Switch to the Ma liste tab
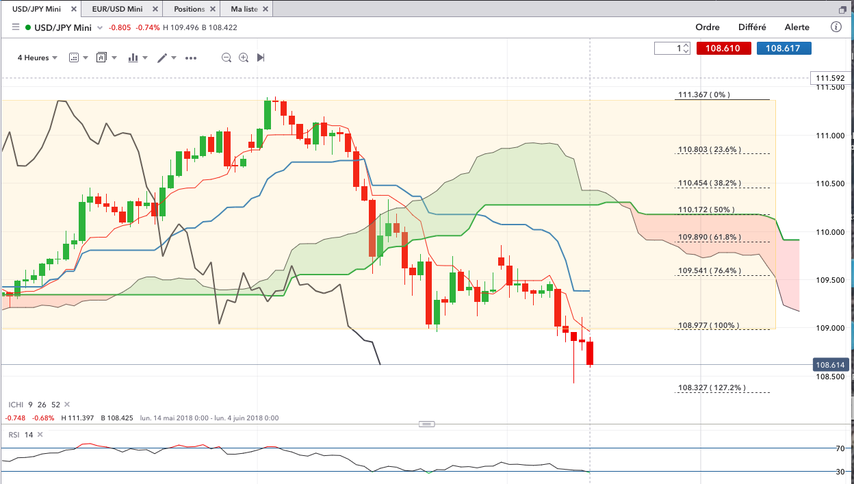Viewport: 854px width, 484px height. 244,9
